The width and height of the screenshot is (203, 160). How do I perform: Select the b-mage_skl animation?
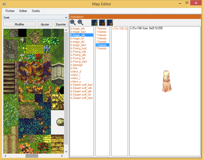pyautogui.click(x=82, y=42)
